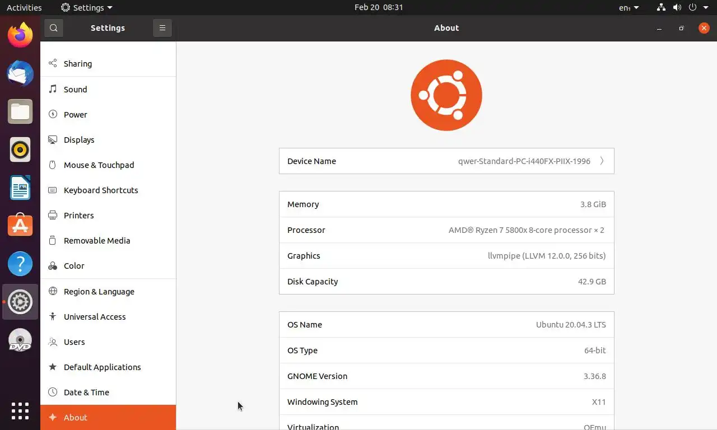The height and width of the screenshot is (430, 717).
Task: Click the Keyboard Shortcuts keyboard icon
Action: coord(53,190)
